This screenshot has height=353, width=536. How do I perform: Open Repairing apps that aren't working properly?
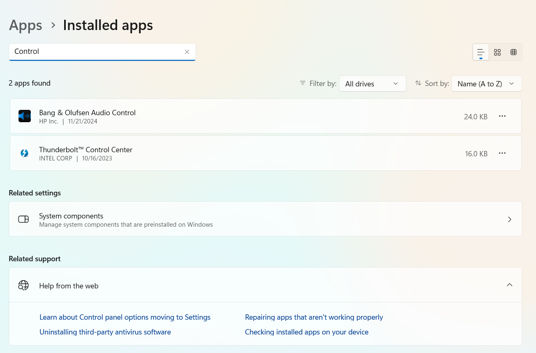[x=314, y=317]
